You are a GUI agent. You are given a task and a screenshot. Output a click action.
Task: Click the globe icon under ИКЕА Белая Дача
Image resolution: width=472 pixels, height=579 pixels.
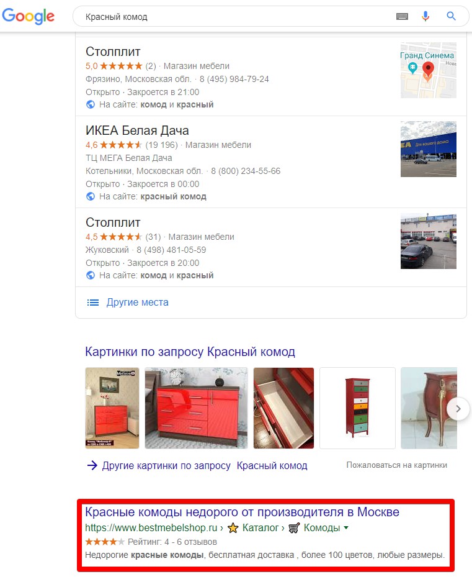click(x=91, y=196)
